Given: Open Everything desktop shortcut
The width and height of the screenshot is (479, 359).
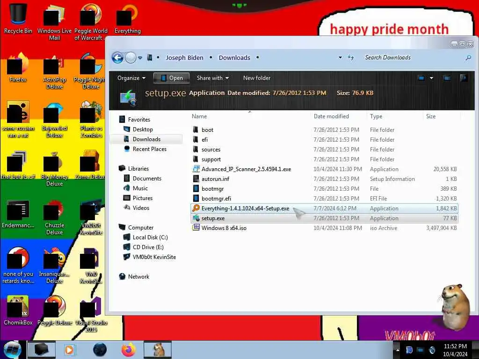Looking at the screenshot, I should point(127,18).
